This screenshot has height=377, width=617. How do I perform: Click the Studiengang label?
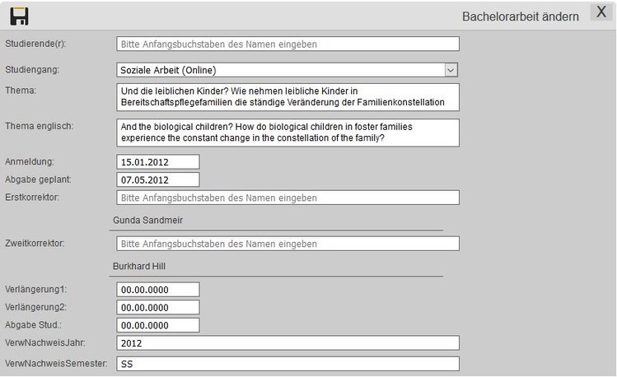(32, 71)
